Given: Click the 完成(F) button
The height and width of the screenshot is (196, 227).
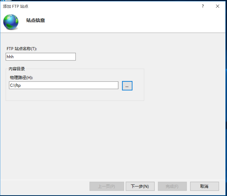Looking at the screenshot, I should click(172, 186).
